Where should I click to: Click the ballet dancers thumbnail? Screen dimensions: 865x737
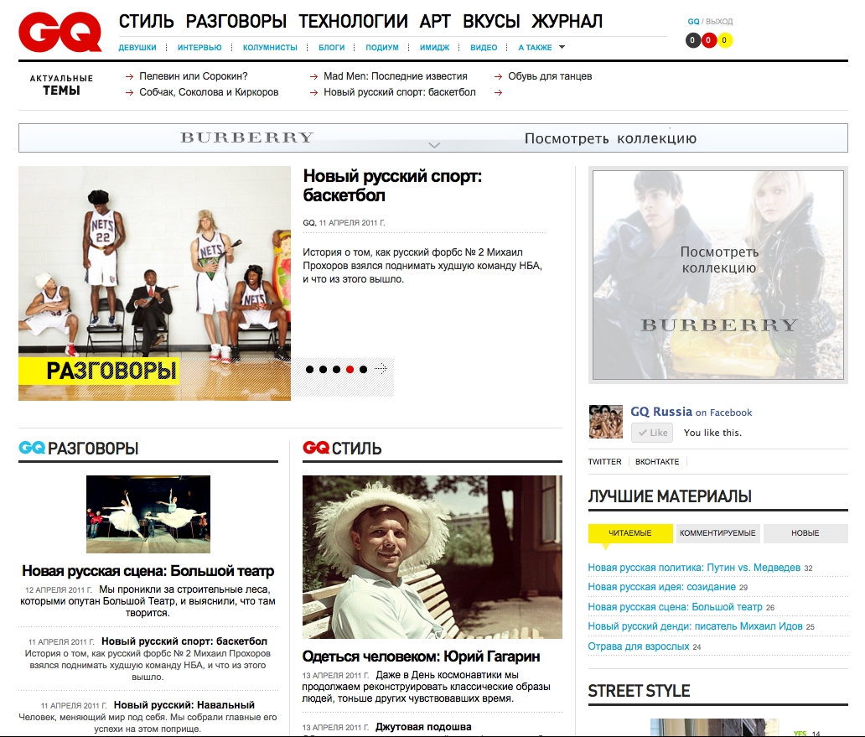click(x=148, y=514)
